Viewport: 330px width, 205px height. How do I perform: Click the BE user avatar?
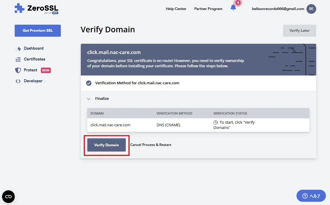coord(311,9)
